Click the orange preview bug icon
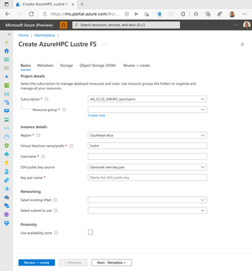This screenshot has width=252, height=271. point(64,25)
